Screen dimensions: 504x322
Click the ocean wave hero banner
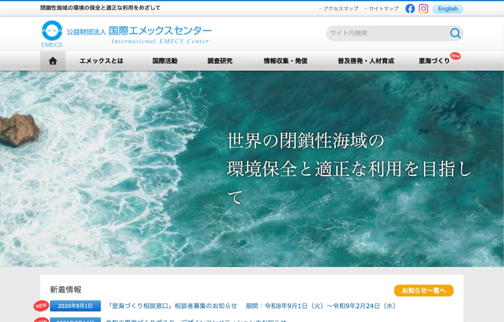point(252,169)
